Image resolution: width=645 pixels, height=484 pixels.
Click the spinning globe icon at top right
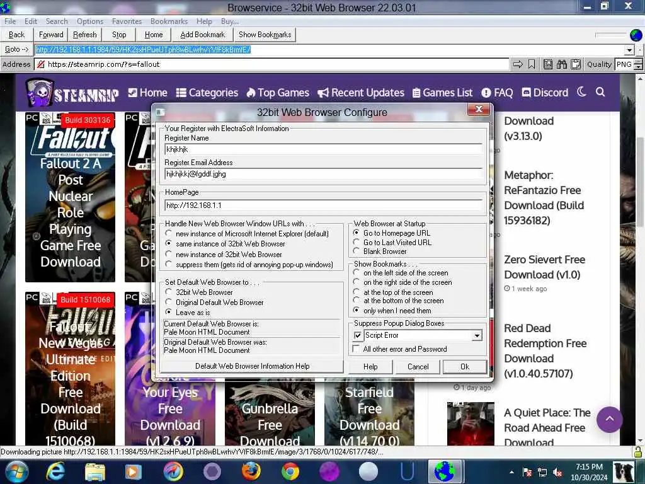click(636, 35)
